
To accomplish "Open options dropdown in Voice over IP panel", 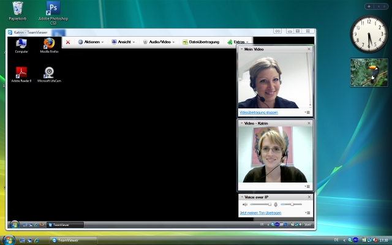I will pos(307,213).
